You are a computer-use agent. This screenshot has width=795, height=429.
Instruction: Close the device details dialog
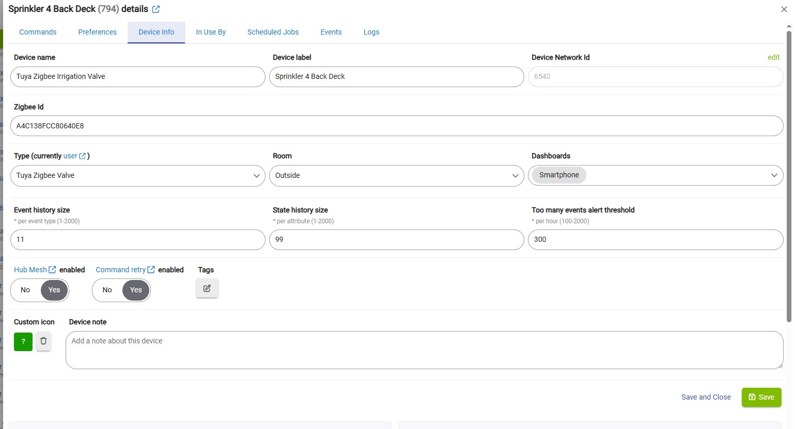(784, 9)
